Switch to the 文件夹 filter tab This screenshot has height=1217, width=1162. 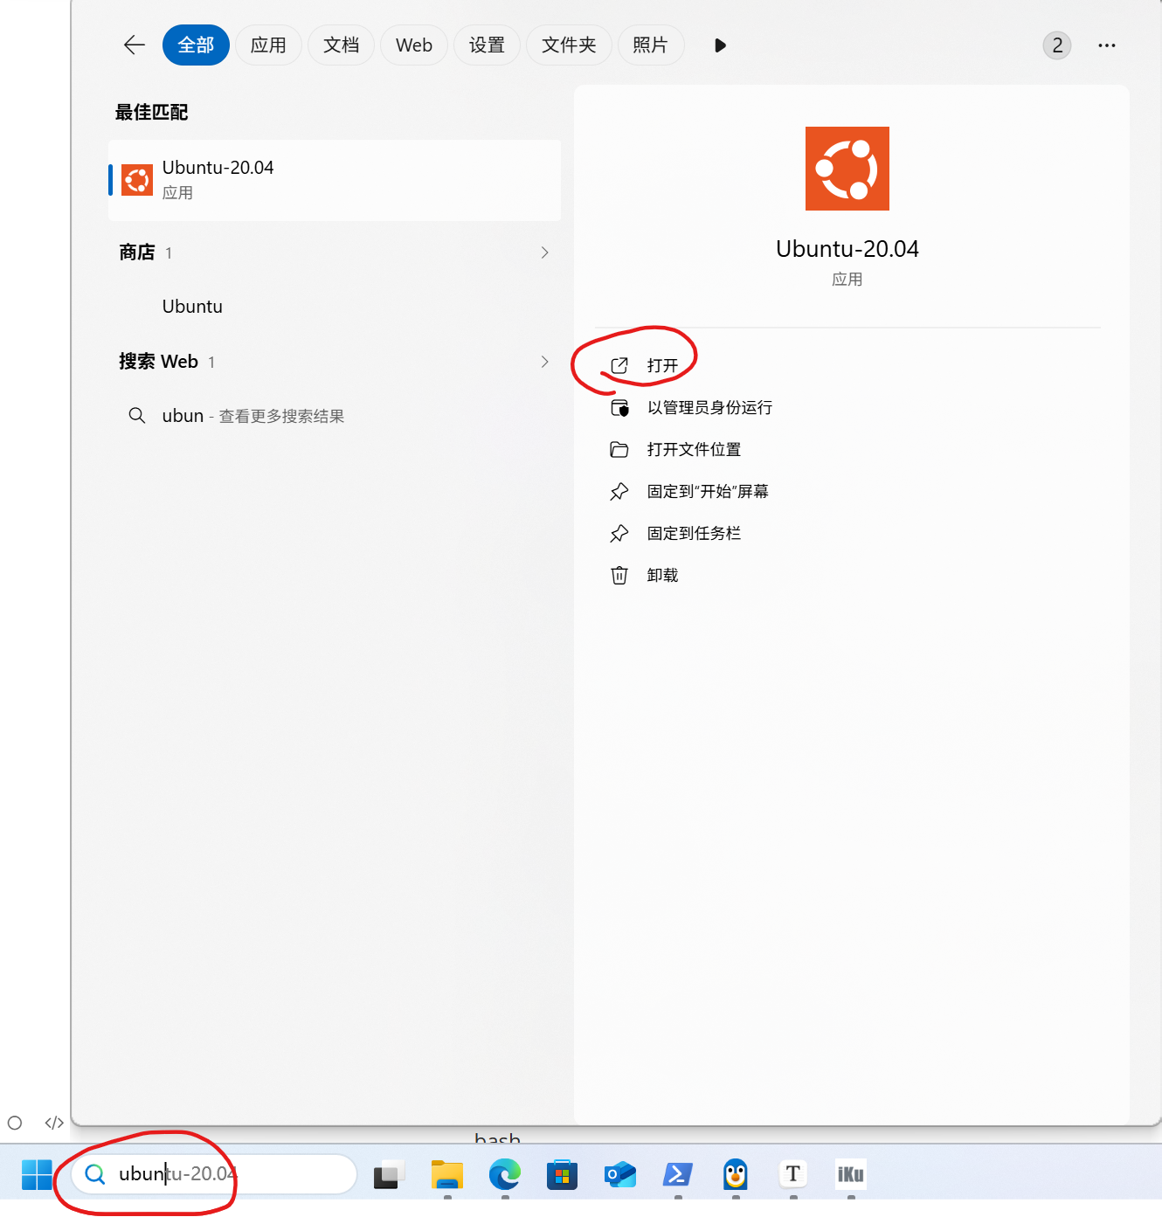pos(569,45)
